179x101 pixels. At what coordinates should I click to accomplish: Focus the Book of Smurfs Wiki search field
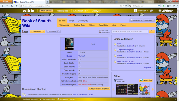click(129, 31)
